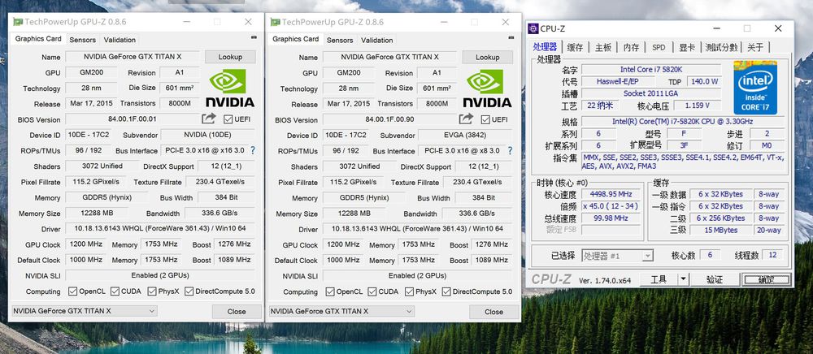This screenshot has height=354, width=813.
Task: Click the share BIOS icon in right GPU-Z window
Action: 466,119
